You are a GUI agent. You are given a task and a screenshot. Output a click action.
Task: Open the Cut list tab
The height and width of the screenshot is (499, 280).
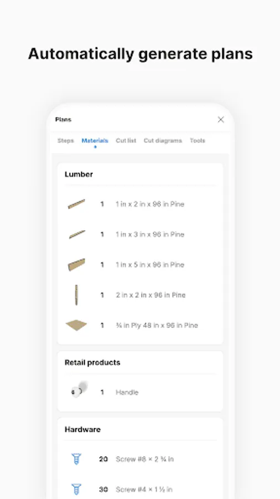click(x=126, y=141)
